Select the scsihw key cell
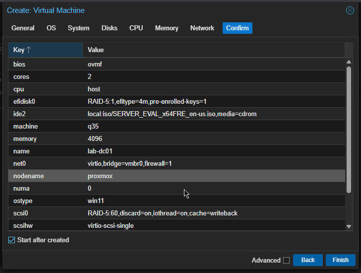The height and width of the screenshot is (273, 361). coord(45,225)
